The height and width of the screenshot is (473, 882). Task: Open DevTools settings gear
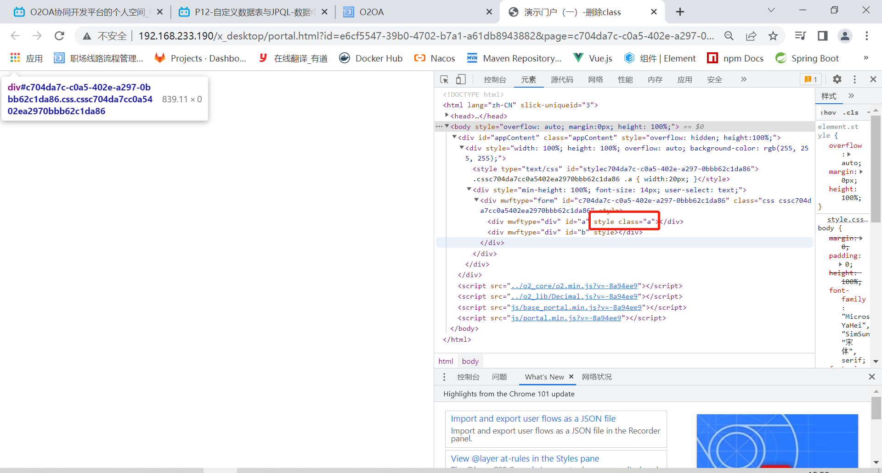pyautogui.click(x=837, y=79)
